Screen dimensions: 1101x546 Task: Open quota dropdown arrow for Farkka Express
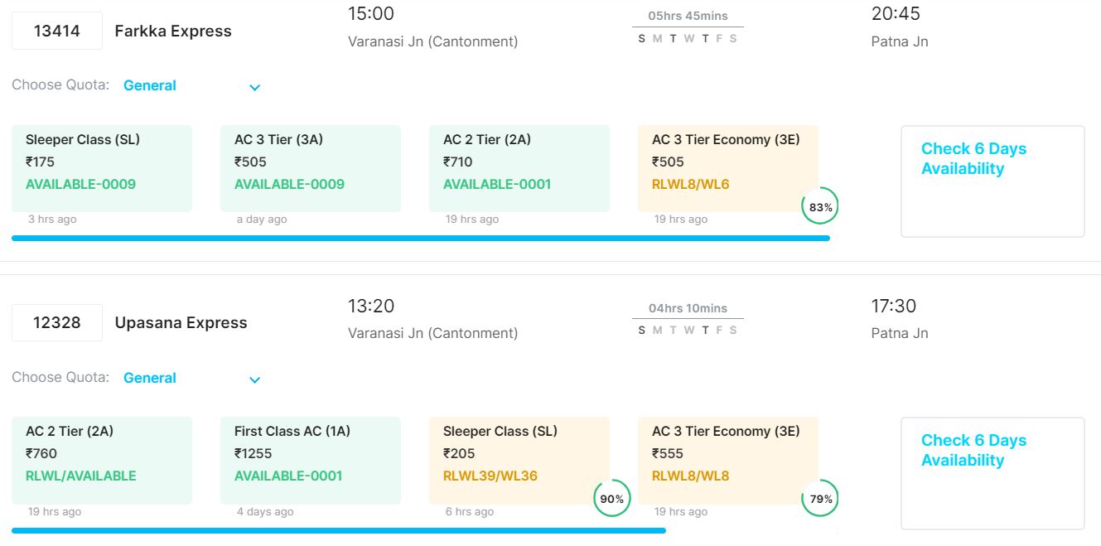(x=255, y=87)
